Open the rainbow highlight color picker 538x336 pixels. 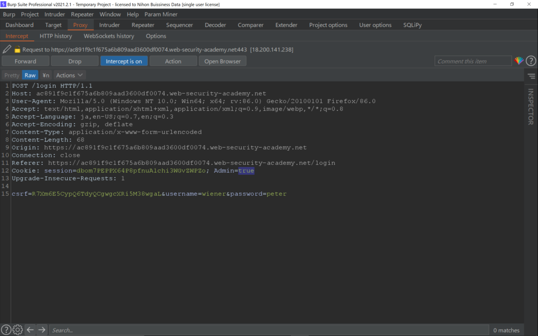click(x=519, y=61)
